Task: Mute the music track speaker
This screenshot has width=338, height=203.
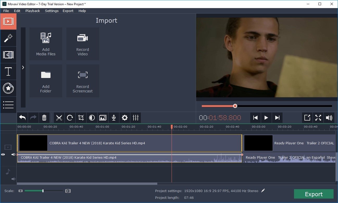Action: coord(13,179)
